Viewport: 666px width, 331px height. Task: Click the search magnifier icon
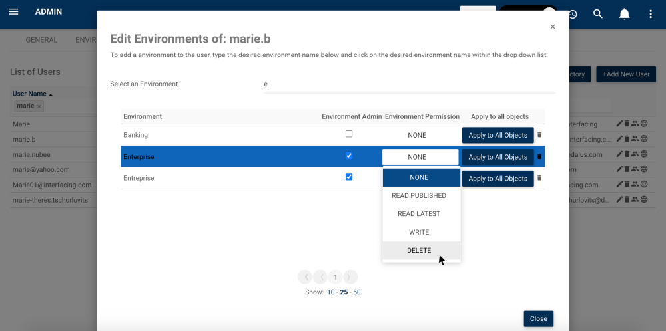tap(598, 14)
